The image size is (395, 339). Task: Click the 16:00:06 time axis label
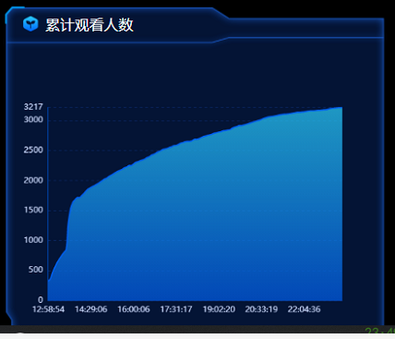[x=134, y=309]
